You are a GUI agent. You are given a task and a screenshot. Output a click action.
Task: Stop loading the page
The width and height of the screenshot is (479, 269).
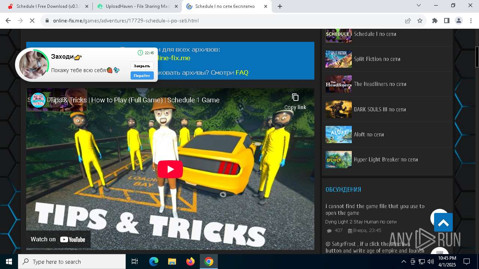point(32,21)
